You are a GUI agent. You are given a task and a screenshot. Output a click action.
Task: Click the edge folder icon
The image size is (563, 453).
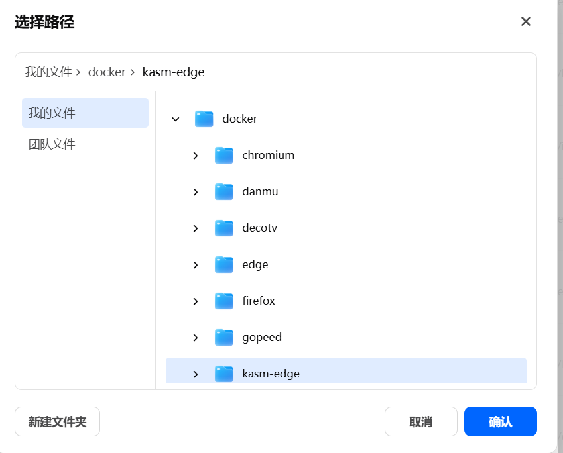(224, 265)
